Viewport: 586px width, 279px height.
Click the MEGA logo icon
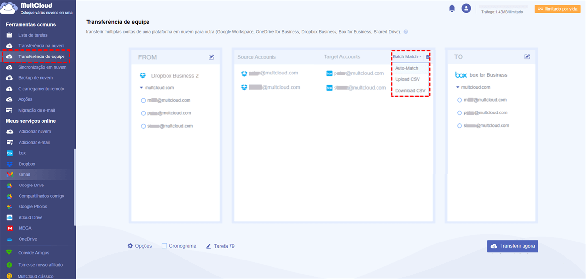(9, 228)
